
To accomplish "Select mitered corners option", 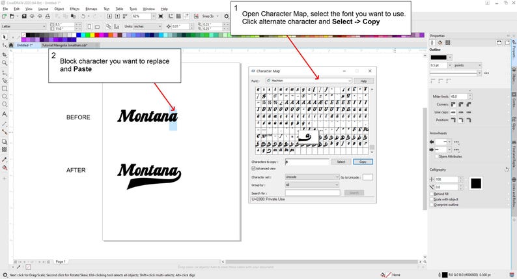I will [x=453, y=104].
